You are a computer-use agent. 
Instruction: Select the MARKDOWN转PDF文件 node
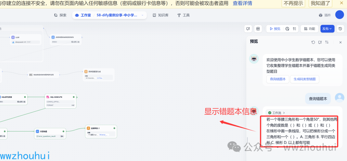coord(44,75)
